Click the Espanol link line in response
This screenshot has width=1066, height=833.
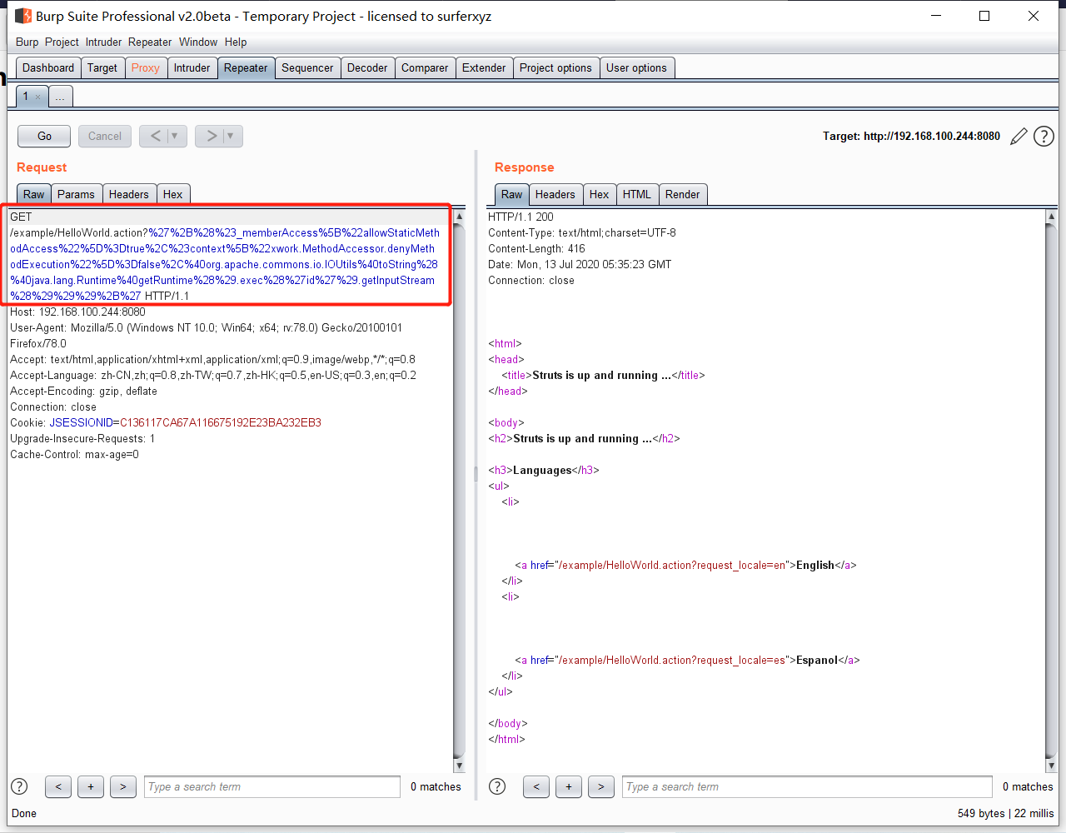(687, 660)
